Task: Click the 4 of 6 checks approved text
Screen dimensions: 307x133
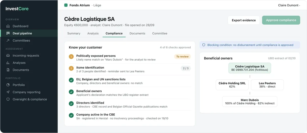Action: [x=175, y=47]
